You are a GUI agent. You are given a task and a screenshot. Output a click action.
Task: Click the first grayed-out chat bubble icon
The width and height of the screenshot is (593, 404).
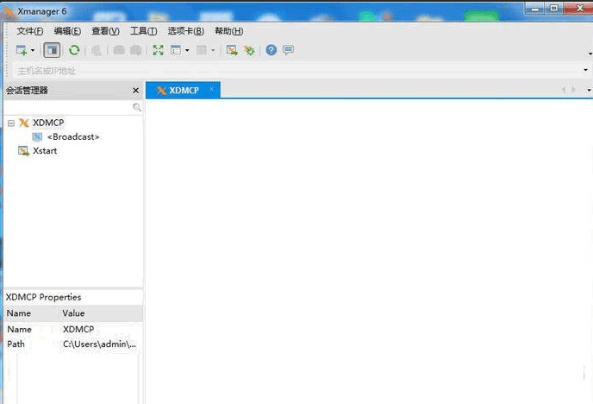point(119,50)
